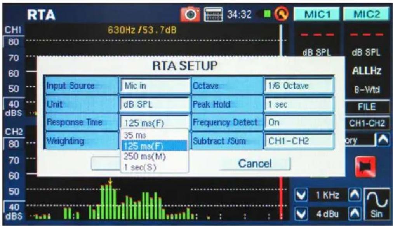Tap the CH1-CH2 button on right panel
The width and height of the screenshot is (393, 226).
pyautogui.click(x=367, y=123)
